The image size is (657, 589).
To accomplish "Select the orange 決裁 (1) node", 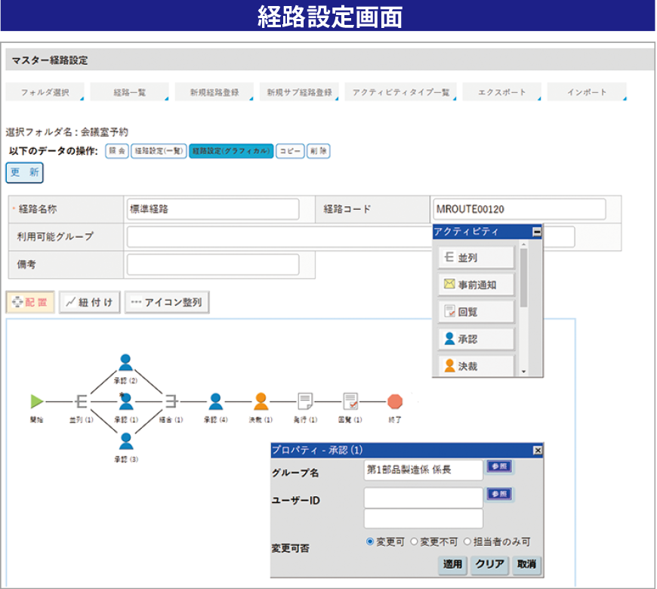I will coord(261,401).
